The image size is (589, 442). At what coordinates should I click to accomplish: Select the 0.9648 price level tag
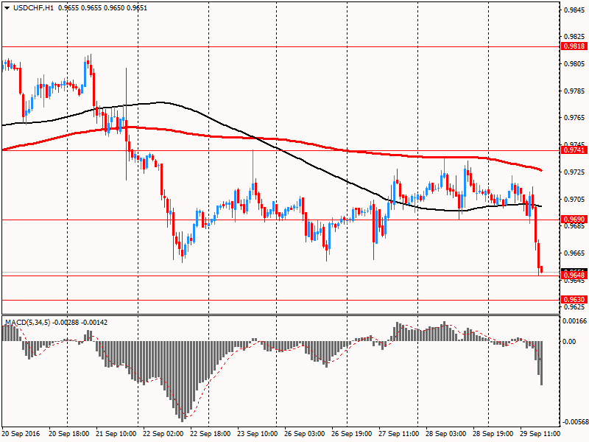coord(574,275)
